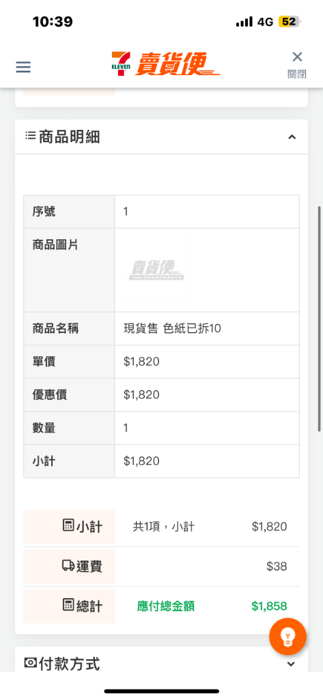Collapse the 商品明細 section

pyautogui.click(x=292, y=137)
